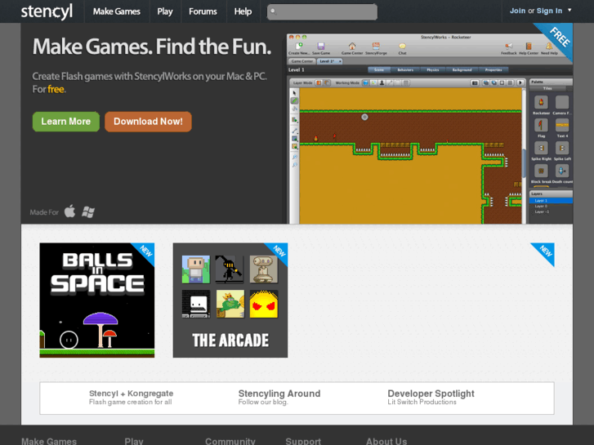Click the tan robot game icon in Arcade
Viewport: 594px width, 445px height.
(x=264, y=269)
